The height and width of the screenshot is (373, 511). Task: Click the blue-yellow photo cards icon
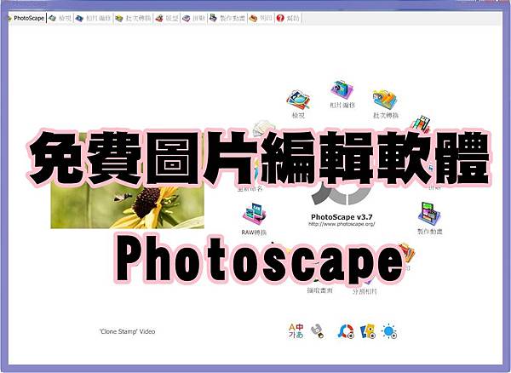(x=368, y=331)
